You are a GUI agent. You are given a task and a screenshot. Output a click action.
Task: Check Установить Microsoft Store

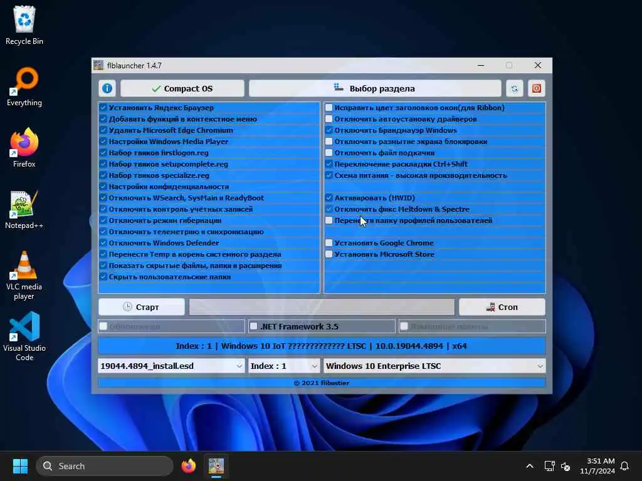(329, 254)
